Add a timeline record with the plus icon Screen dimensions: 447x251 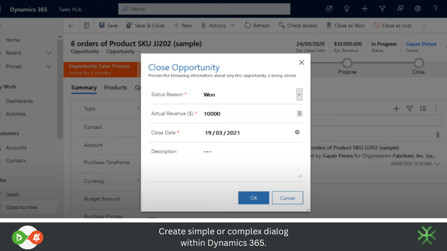[396, 109]
